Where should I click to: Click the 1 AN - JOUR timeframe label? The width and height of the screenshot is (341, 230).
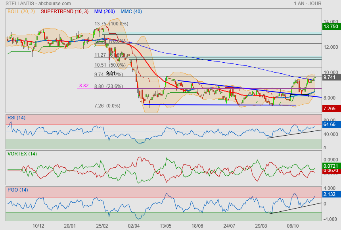[308, 4]
